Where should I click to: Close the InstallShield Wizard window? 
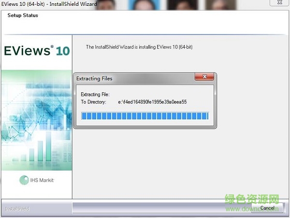280,2
